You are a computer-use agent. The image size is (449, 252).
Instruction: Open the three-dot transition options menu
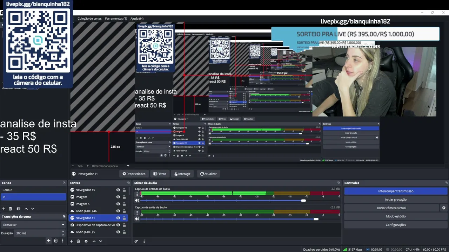[63, 240]
